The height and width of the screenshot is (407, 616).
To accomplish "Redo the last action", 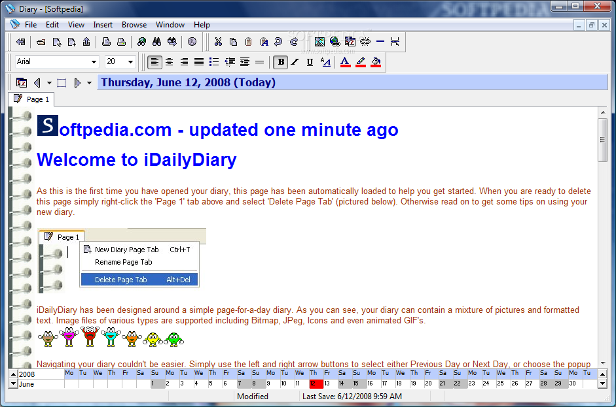I will pyautogui.click(x=294, y=42).
